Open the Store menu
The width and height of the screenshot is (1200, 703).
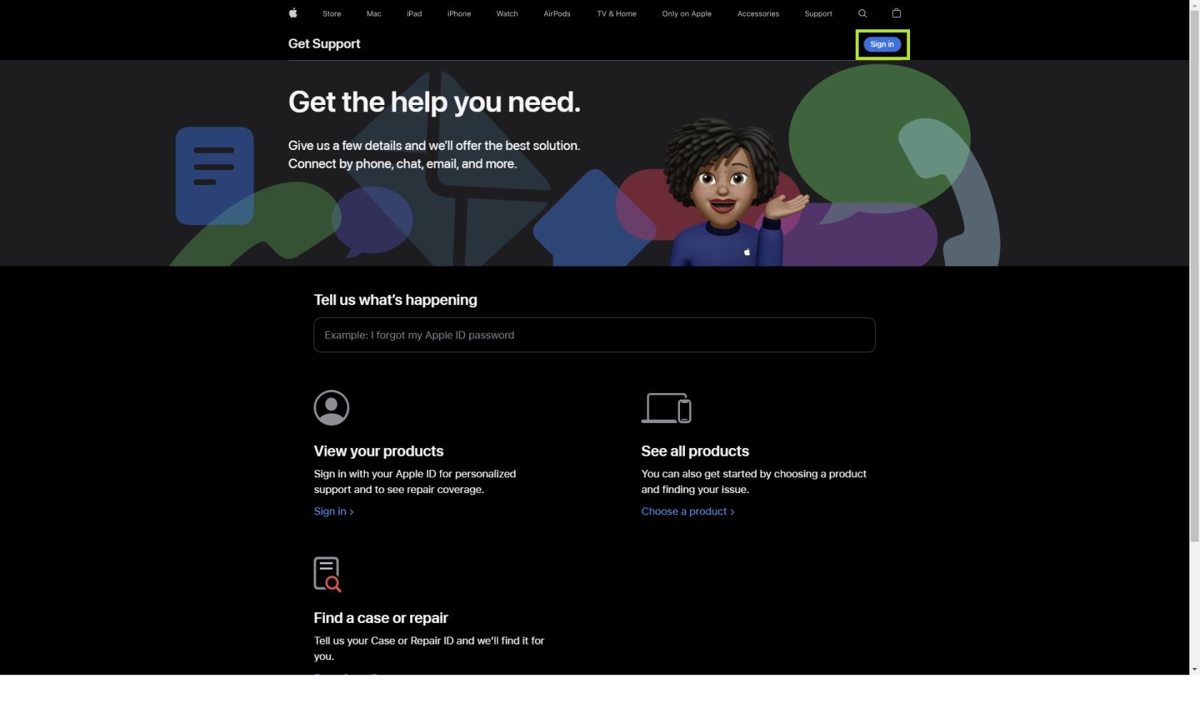point(331,14)
